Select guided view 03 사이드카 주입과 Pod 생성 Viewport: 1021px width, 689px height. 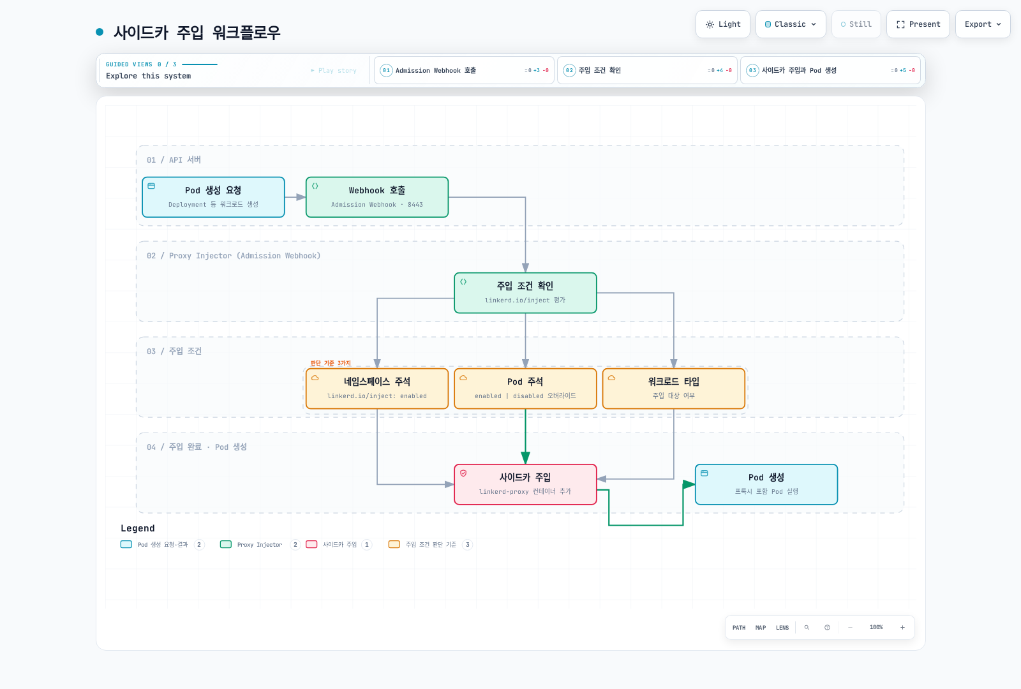[830, 70]
